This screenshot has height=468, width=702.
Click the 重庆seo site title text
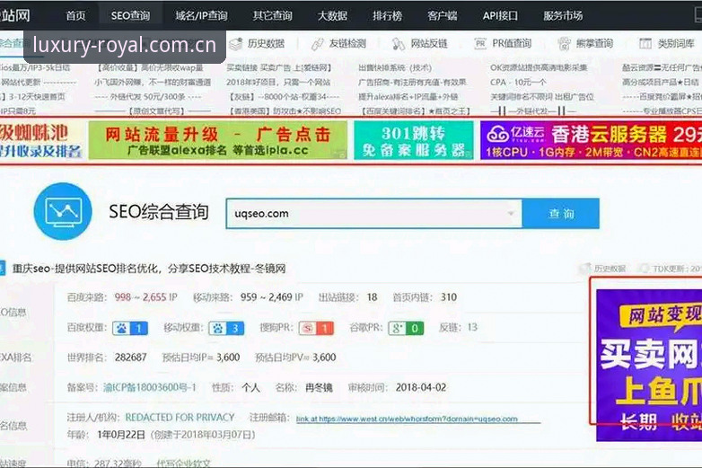click(x=149, y=269)
